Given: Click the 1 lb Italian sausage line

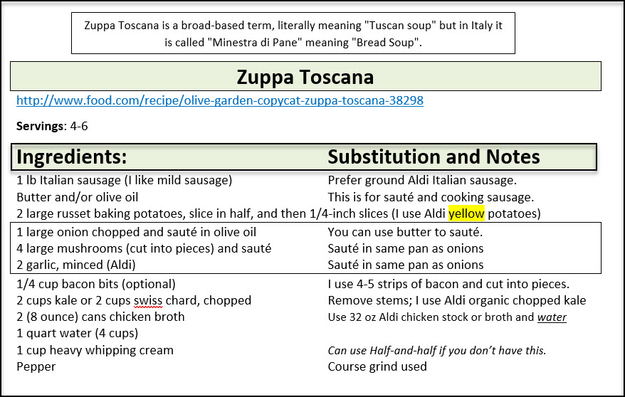Looking at the screenshot, I should 125,181.
